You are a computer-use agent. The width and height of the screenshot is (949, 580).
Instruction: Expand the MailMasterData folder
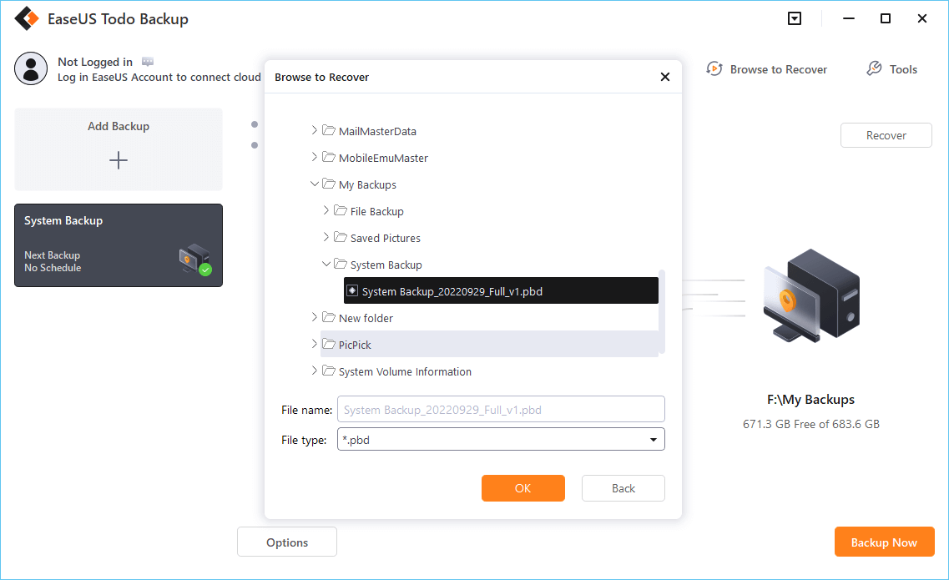click(315, 131)
